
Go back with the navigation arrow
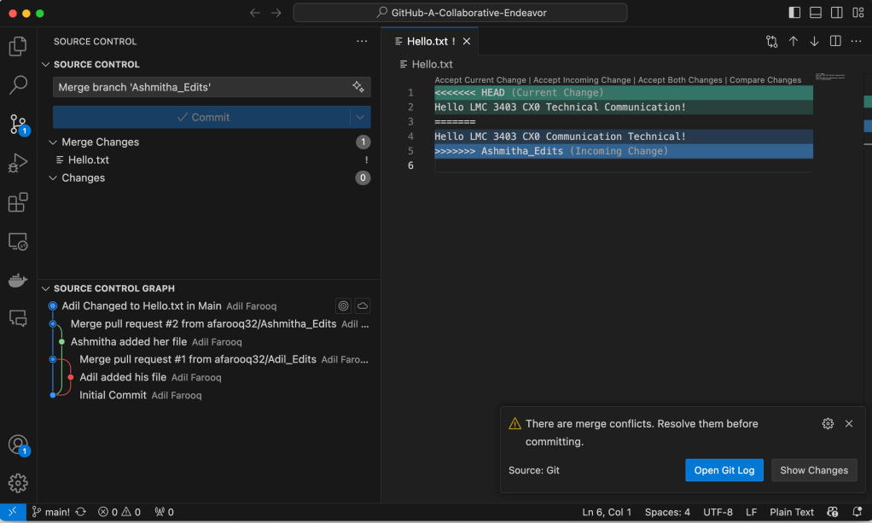pos(255,13)
